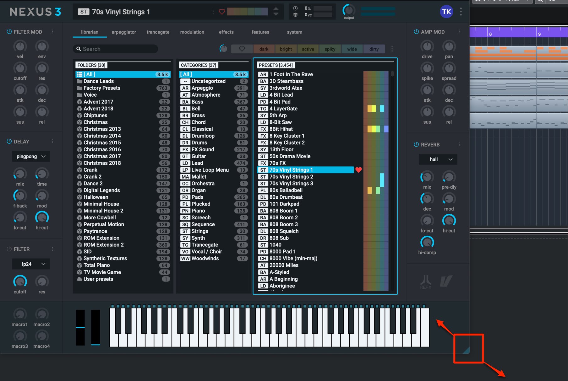Click the amp mod drive knob

(x=427, y=46)
